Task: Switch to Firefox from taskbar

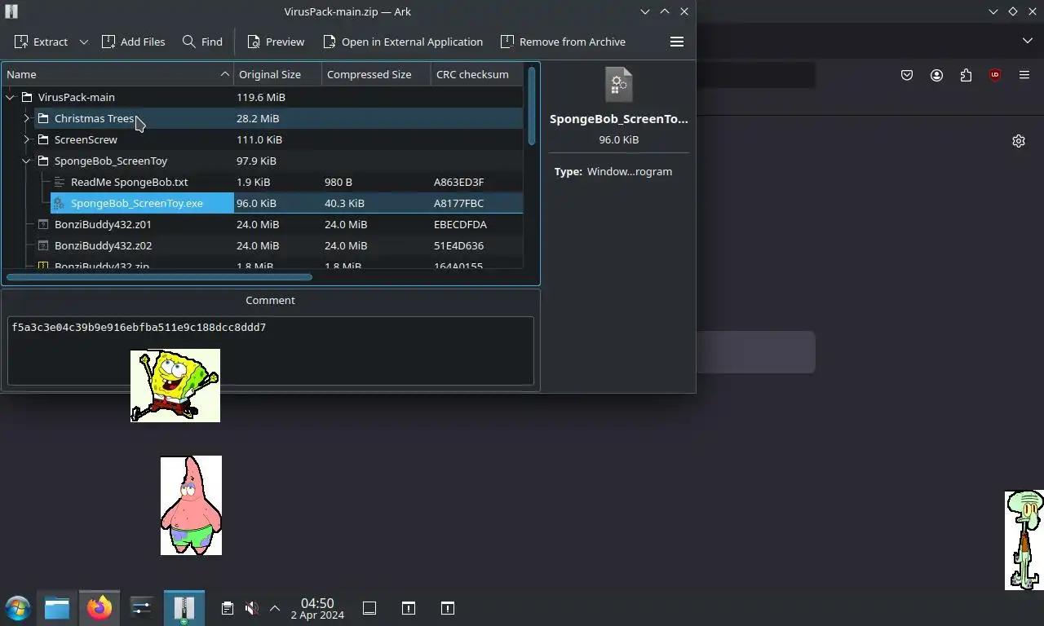Action: pyautogui.click(x=100, y=608)
